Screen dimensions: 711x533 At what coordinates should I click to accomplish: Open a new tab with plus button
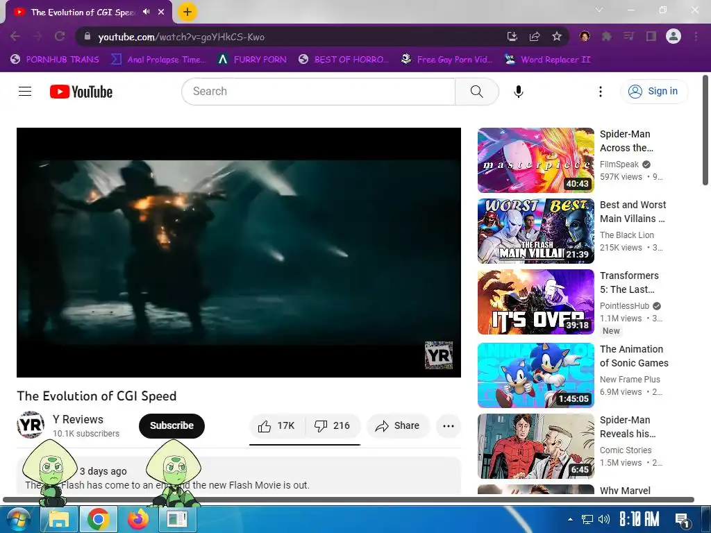point(187,12)
